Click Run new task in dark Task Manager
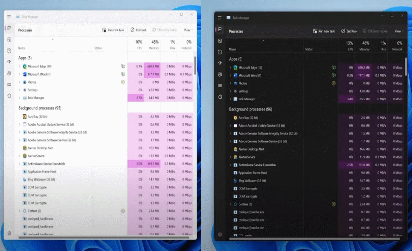The height and width of the screenshot is (251, 412). tap(324, 31)
